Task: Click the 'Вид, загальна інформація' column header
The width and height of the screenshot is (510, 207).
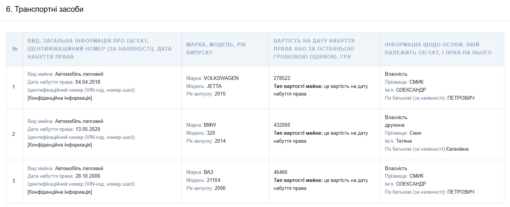Action: click(x=99, y=49)
